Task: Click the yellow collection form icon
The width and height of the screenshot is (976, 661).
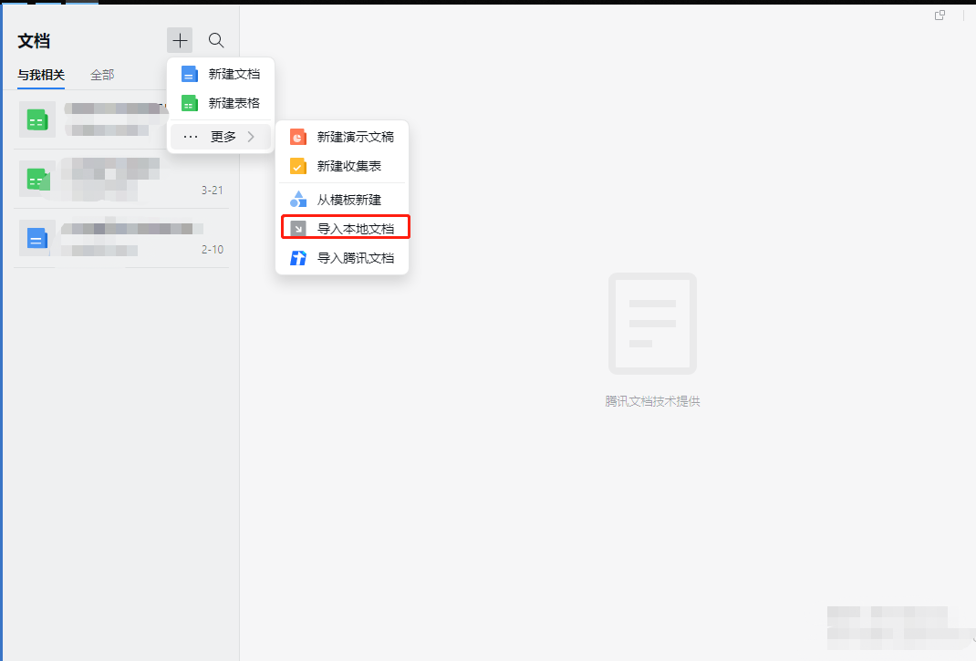Action: pyautogui.click(x=297, y=166)
